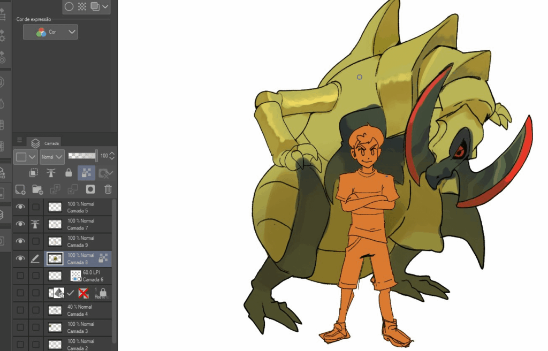Toggle lock transparent pixels highlighted icon
The image size is (548, 351).
(86, 173)
